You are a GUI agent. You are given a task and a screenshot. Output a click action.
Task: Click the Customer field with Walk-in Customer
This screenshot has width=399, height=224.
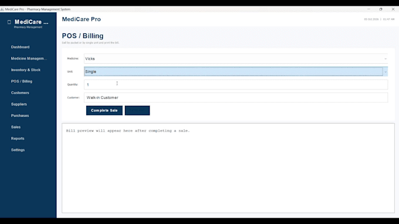[x=236, y=98]
